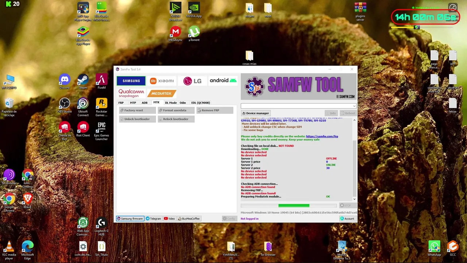
Task: Open the Device manager
Action: [255, 113]
